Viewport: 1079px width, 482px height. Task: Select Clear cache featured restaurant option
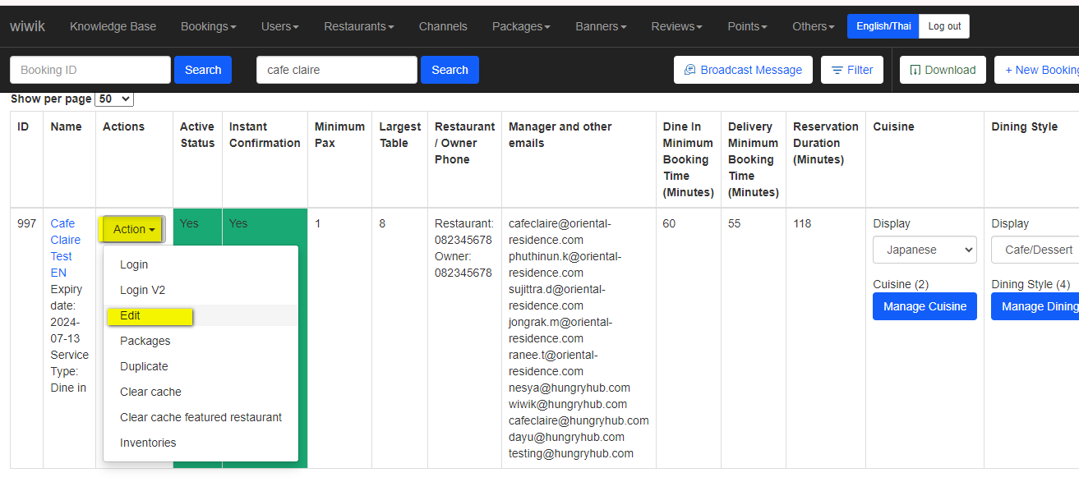(201, 417)
